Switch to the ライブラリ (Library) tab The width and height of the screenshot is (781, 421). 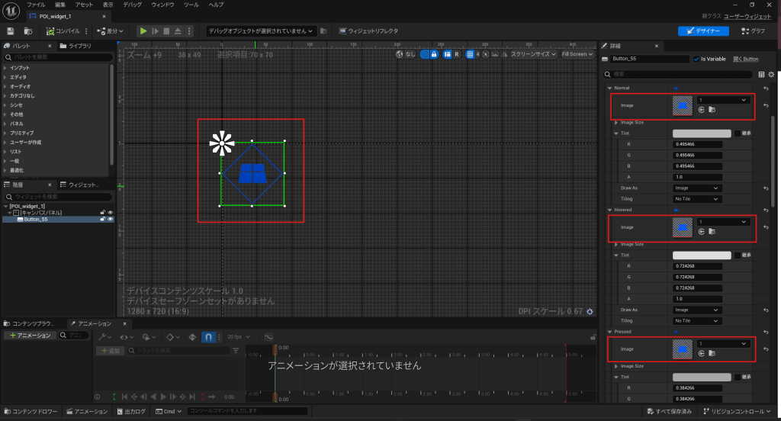click(x=79, y=46)
